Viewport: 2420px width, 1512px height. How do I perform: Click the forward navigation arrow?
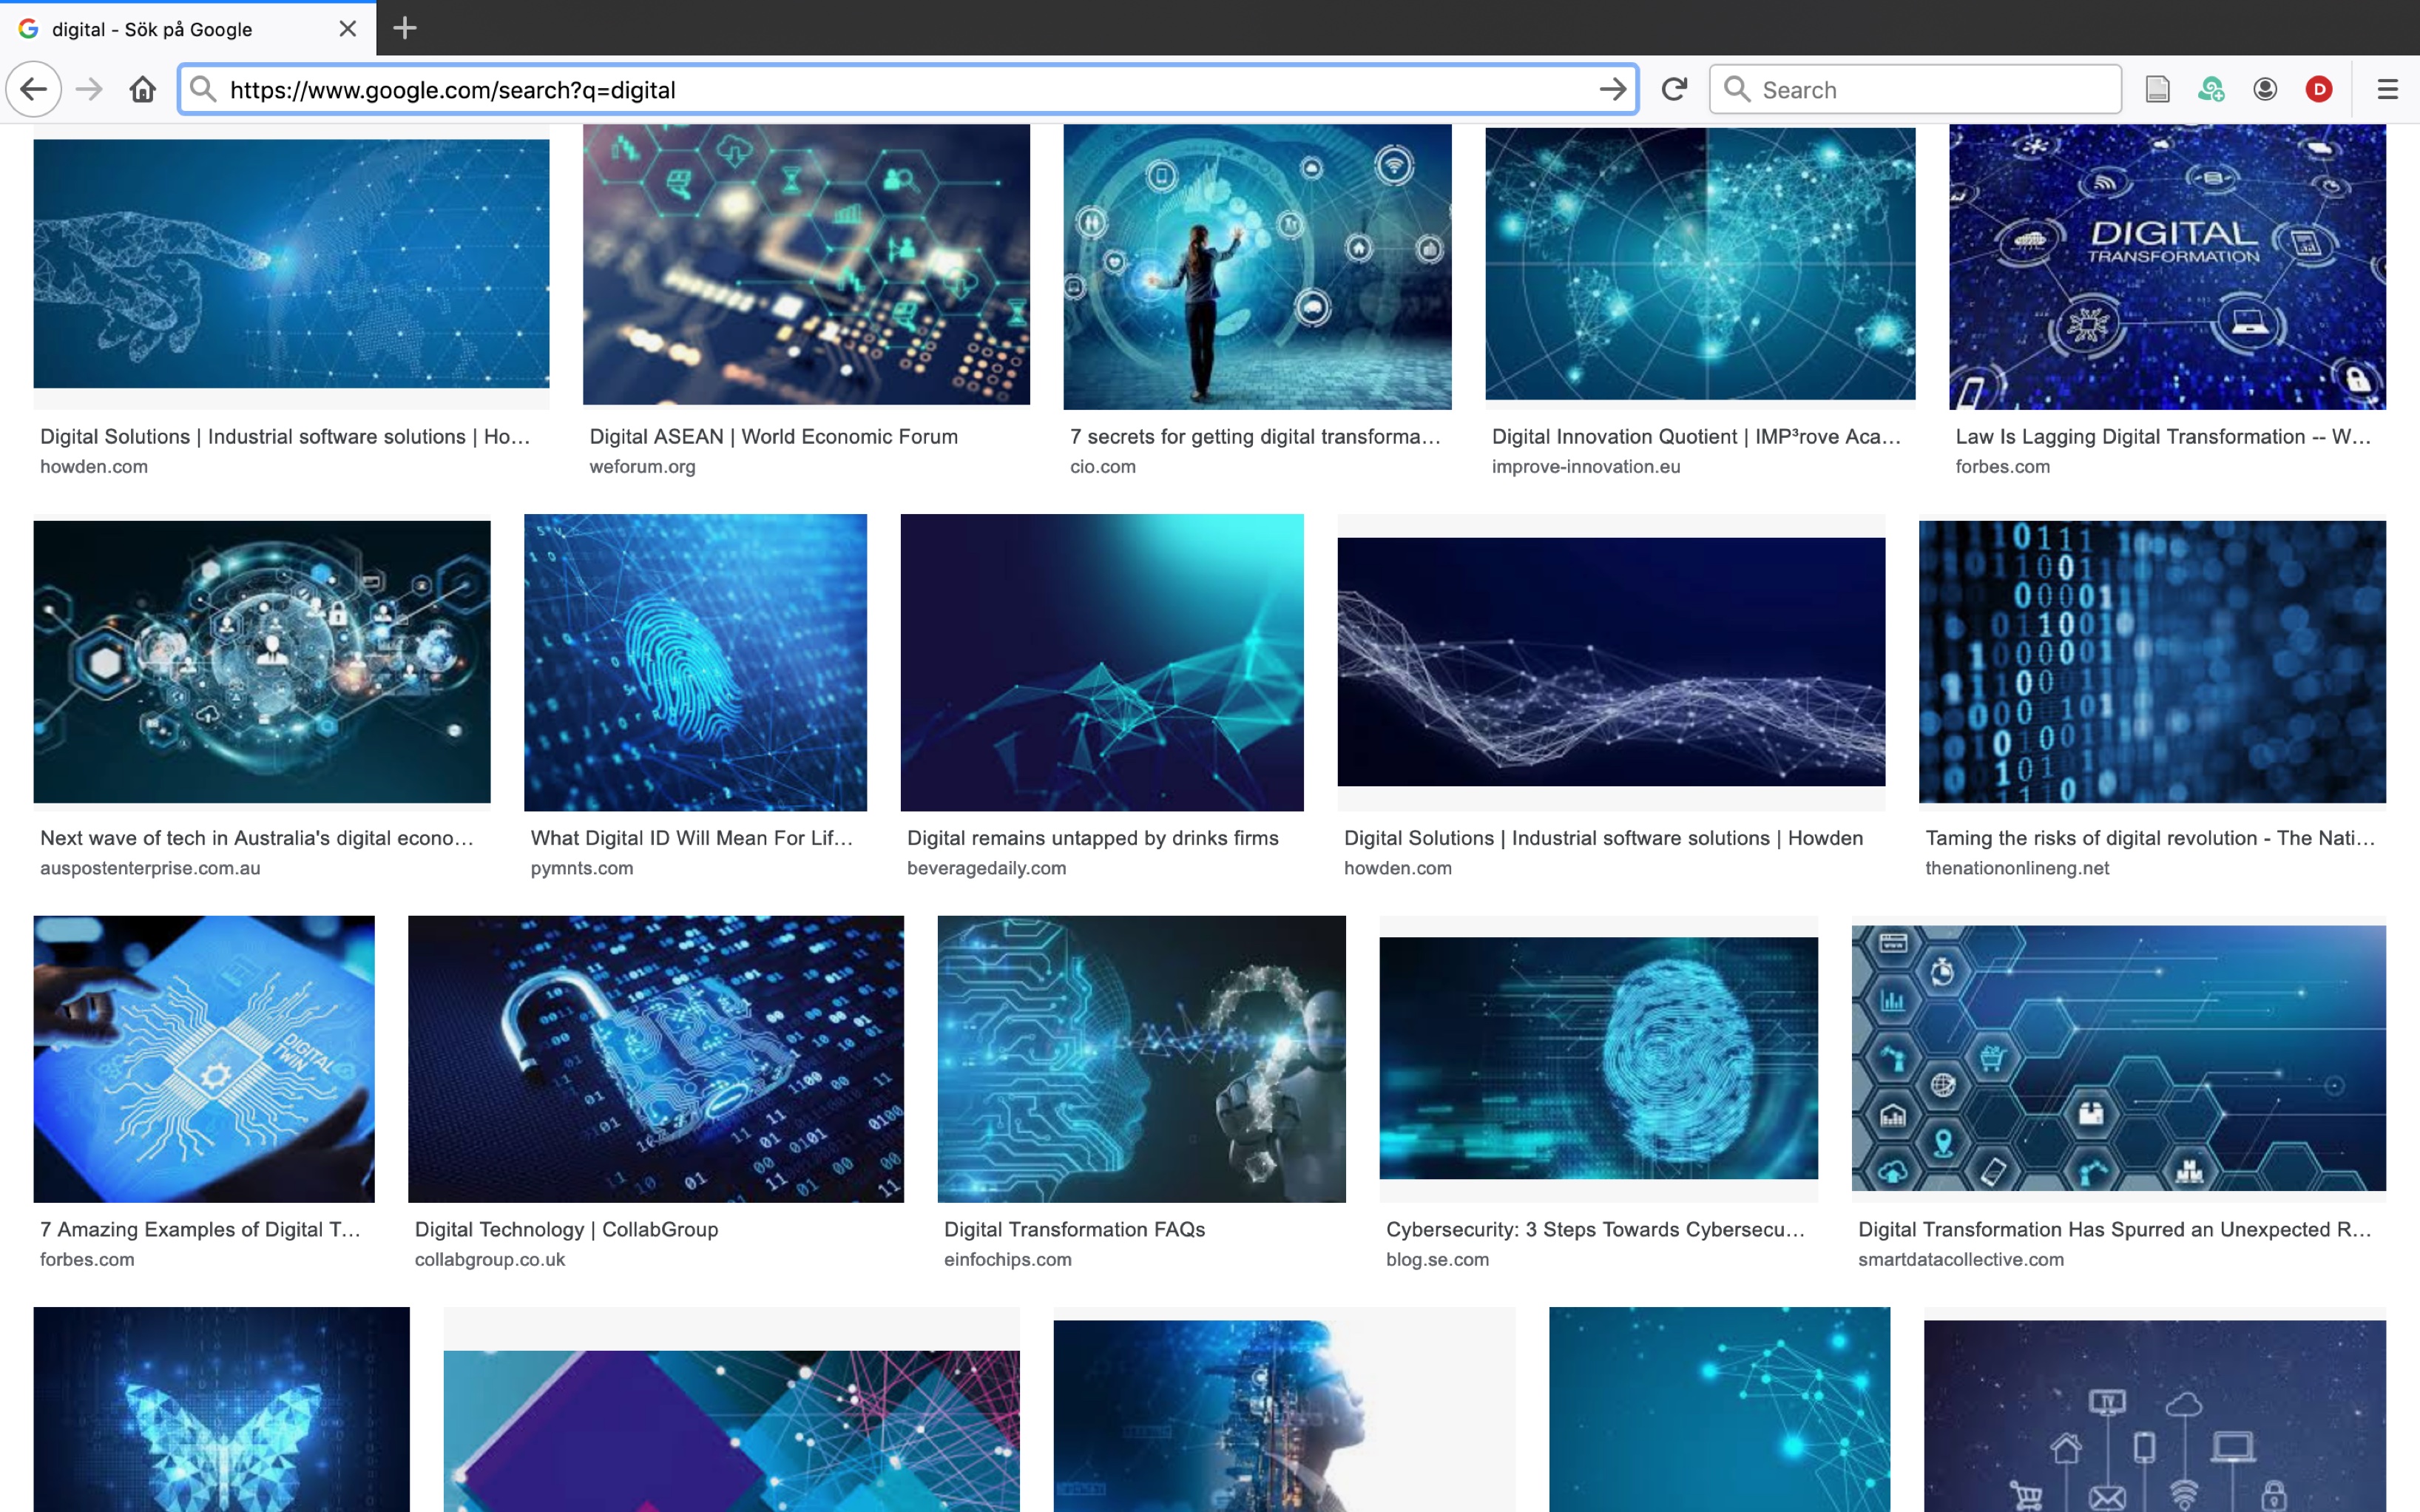[89, 90]
